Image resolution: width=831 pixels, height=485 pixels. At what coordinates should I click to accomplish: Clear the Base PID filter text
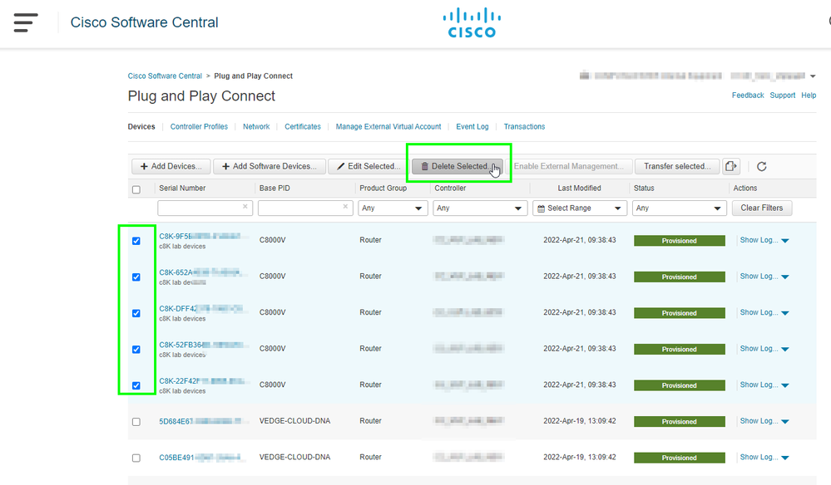[345, 207]
